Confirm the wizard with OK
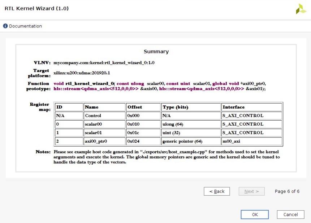The width and height of the screenshot is (311, 223). coord(255,214)
